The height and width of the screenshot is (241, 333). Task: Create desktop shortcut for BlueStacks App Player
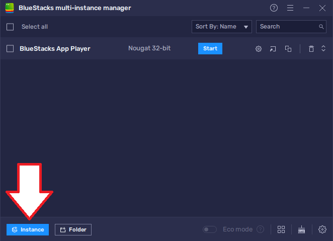[x=273, y=49]
